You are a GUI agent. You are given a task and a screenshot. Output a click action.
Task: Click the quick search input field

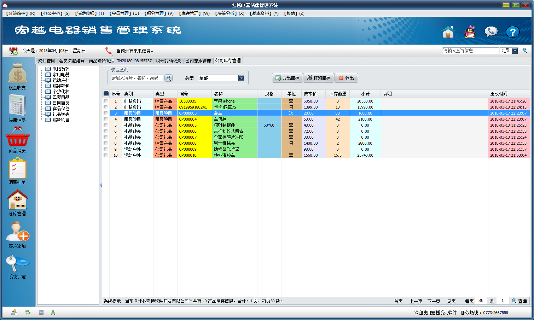[137, 78]
